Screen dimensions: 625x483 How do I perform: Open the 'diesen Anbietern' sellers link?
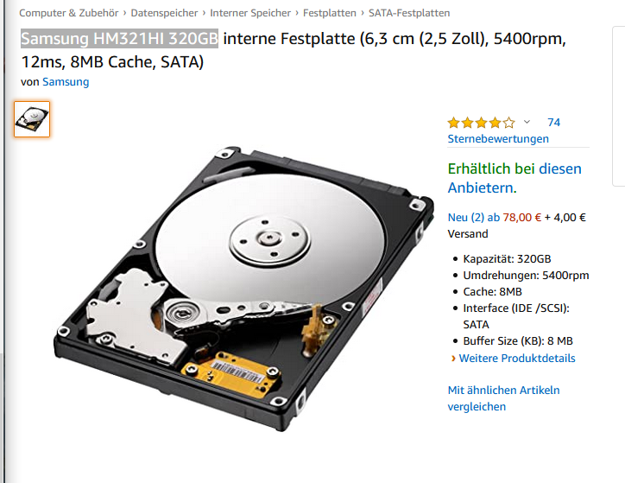[515, 178]
